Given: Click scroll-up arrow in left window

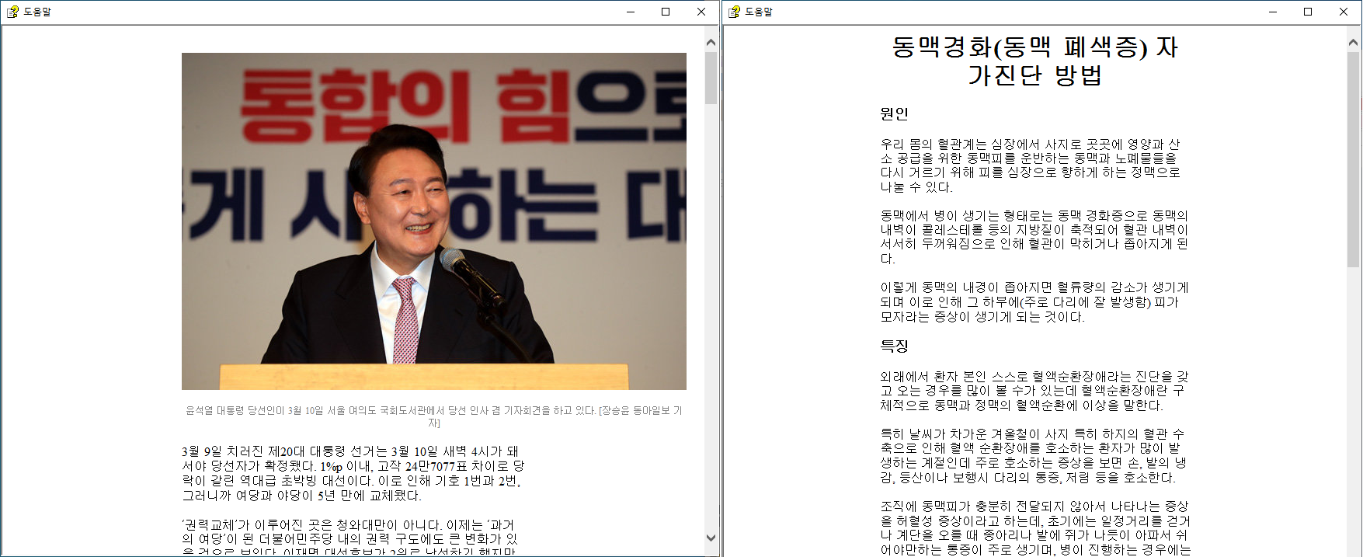Looking at the screenshot, I should click(711, 43).
